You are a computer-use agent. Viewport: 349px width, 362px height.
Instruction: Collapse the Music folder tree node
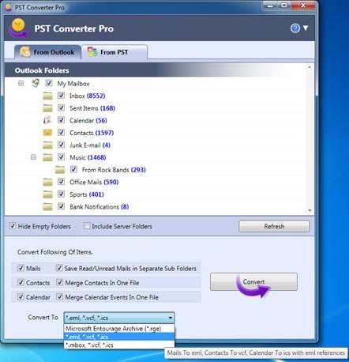pos(33,157)
